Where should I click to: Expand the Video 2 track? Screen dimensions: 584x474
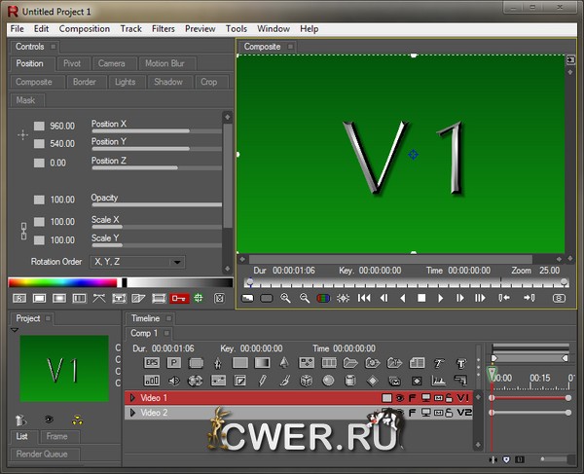click(132, 413)
